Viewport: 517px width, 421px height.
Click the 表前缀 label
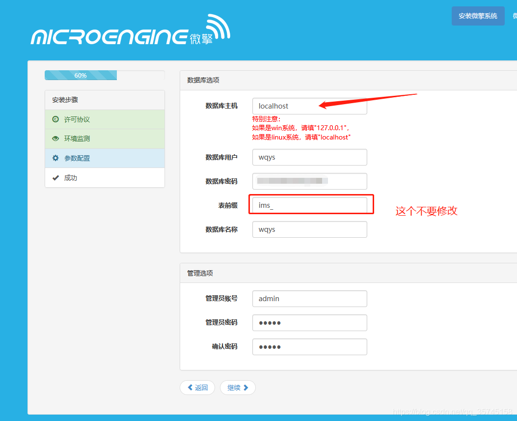coord(228,205)
